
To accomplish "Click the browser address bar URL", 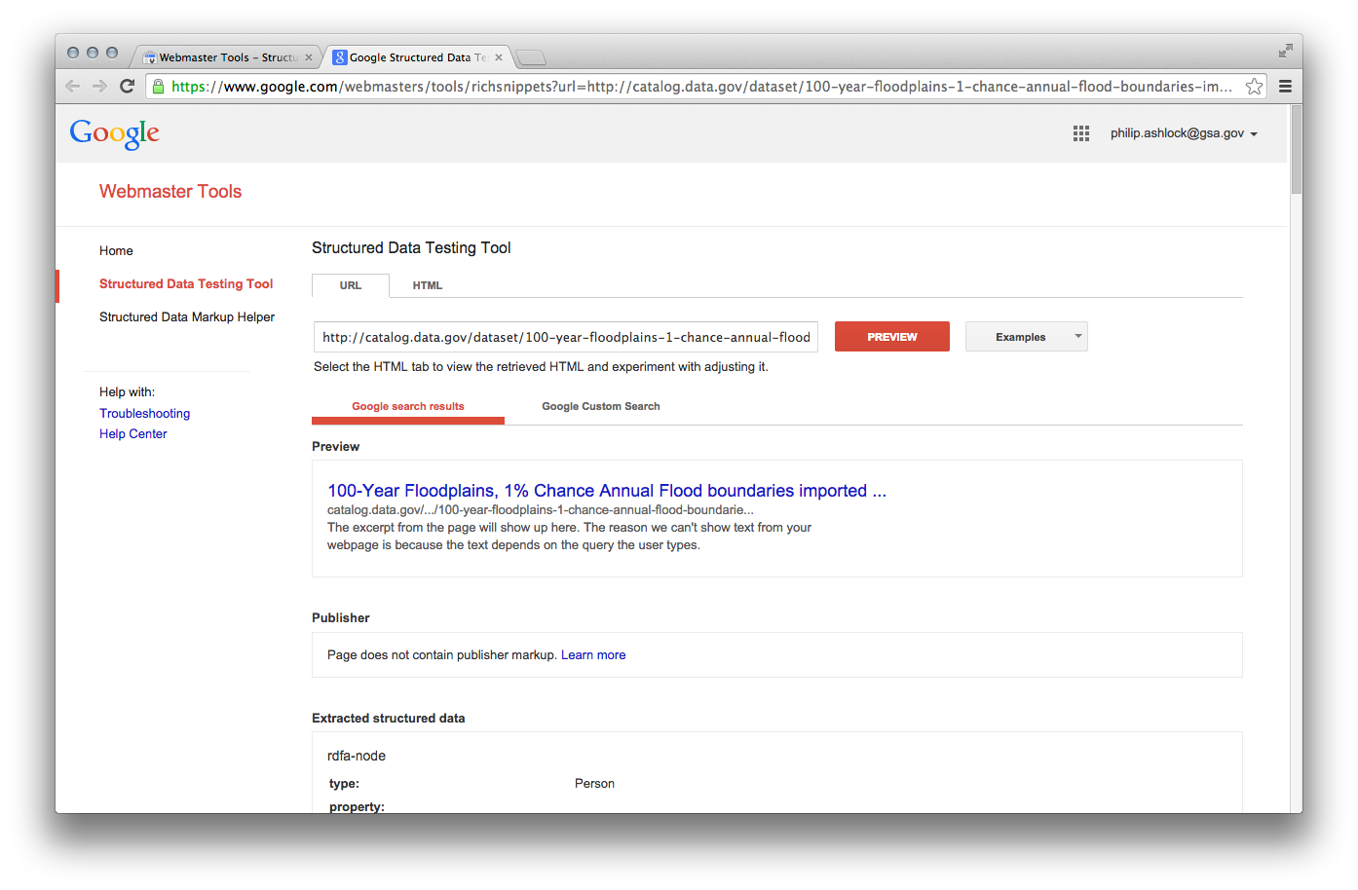I will click(x=701, y=86).
